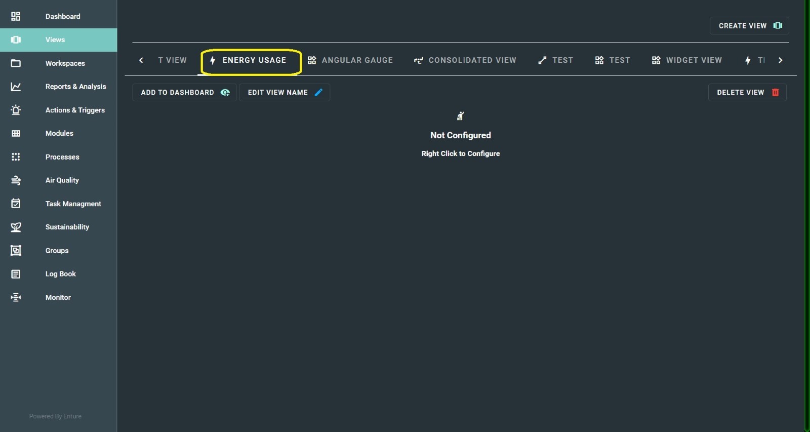Click the Workspaces folder icon

pyautogui.click(x=16, y=63)
